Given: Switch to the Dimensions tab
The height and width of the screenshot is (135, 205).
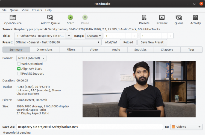Looking at the screenshot, I should (45, 49).
